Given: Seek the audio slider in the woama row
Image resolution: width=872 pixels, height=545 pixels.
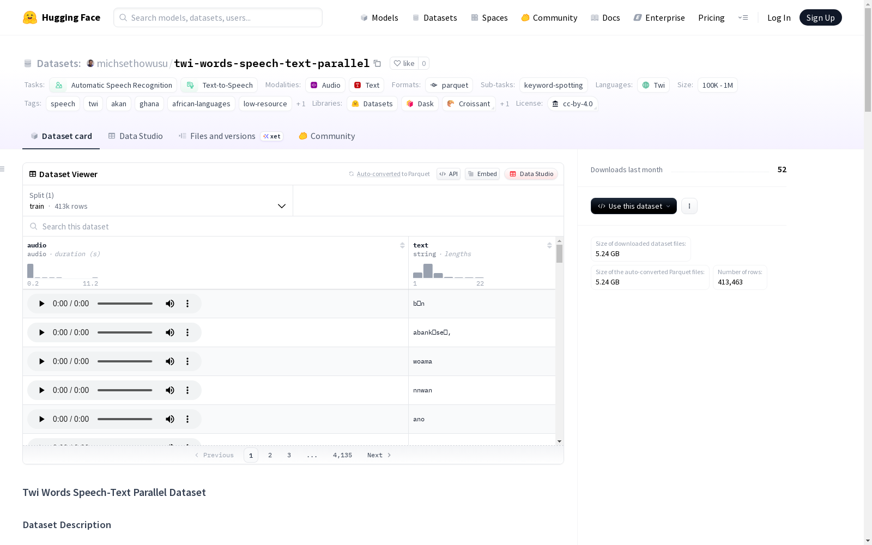Looking at the screenshot, I should pos(125,361).
